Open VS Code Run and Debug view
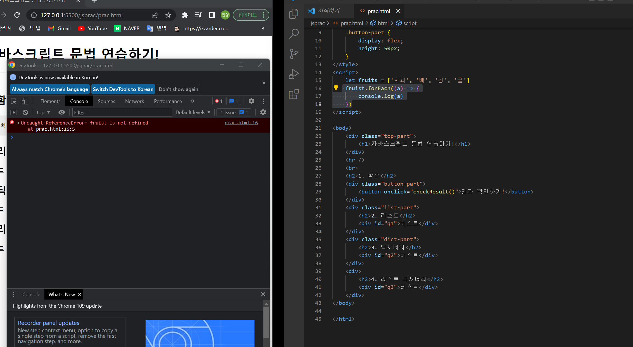633x347 pixels. tap(294, 74)
